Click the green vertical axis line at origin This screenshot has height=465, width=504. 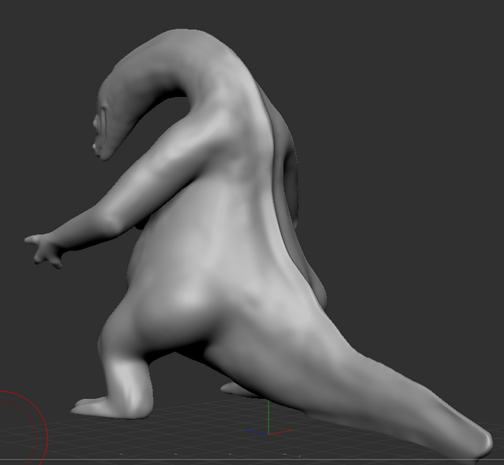coord(269,416)
